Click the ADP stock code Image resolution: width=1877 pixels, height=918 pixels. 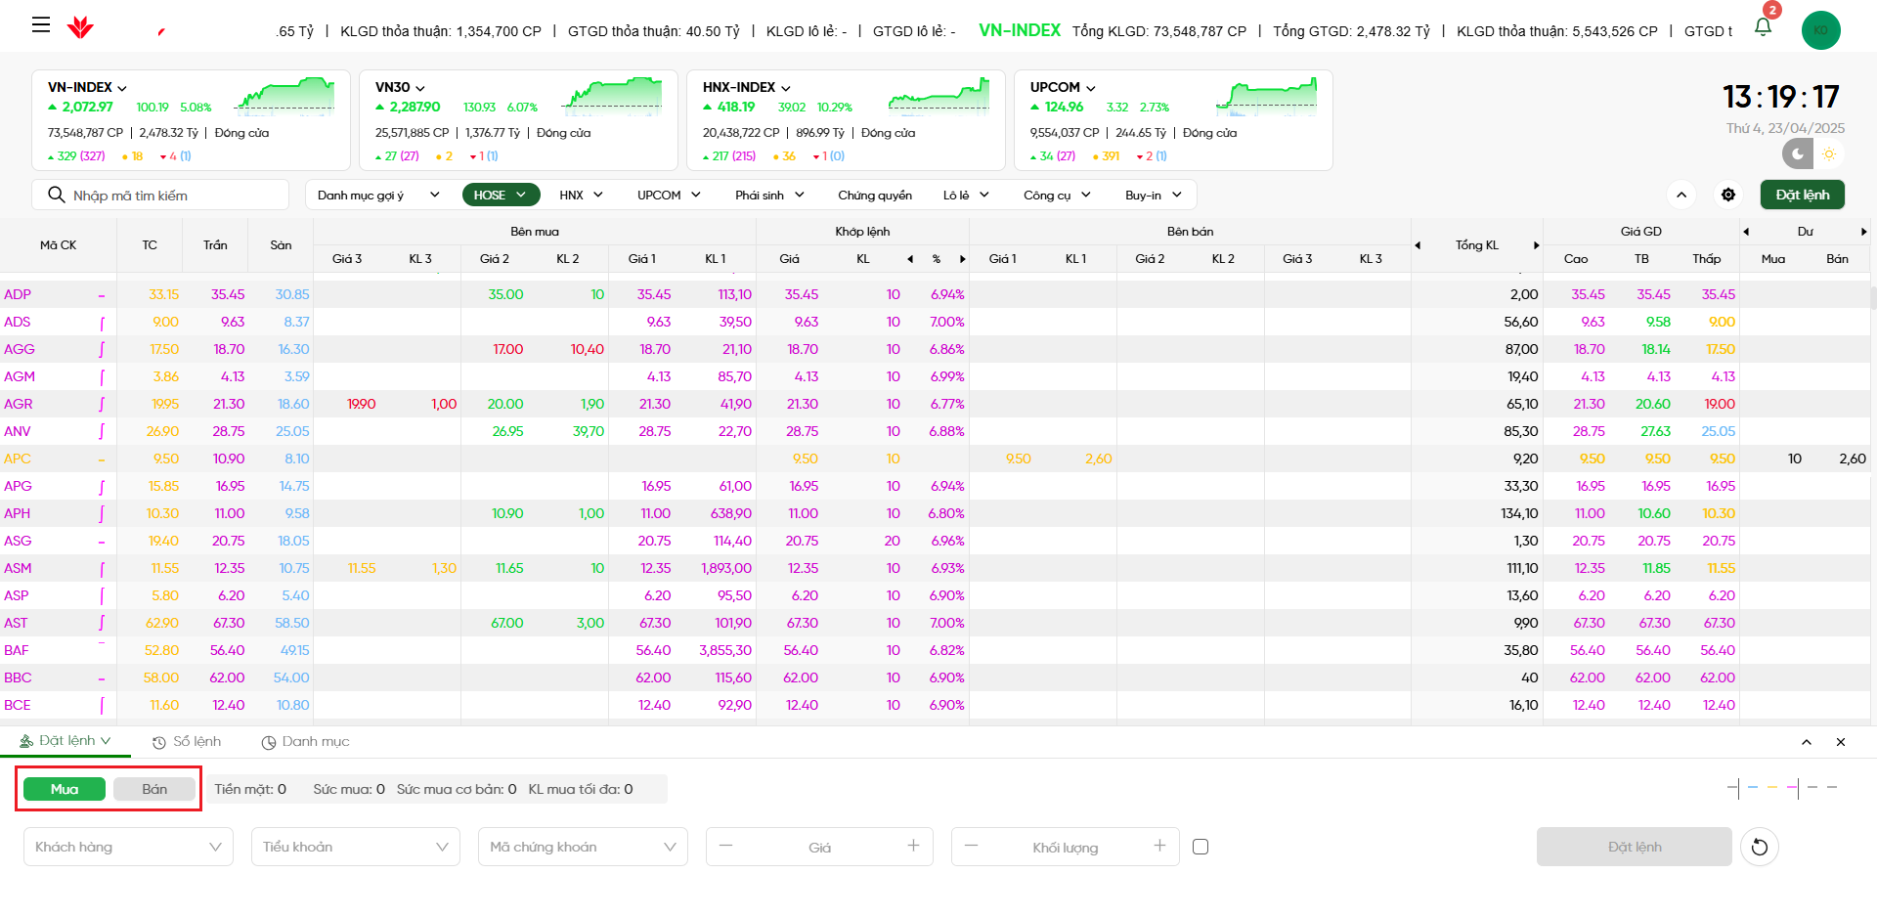[18, 294]
